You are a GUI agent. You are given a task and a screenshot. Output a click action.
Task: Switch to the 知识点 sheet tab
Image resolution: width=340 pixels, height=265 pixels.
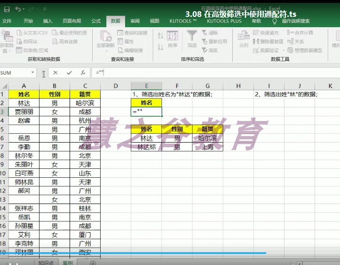[x=46, y=262]
